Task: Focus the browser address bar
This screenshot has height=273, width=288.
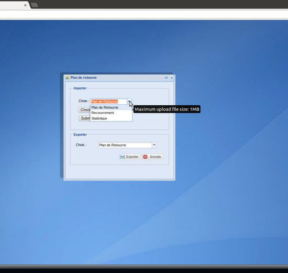Action: coord(144,14)
